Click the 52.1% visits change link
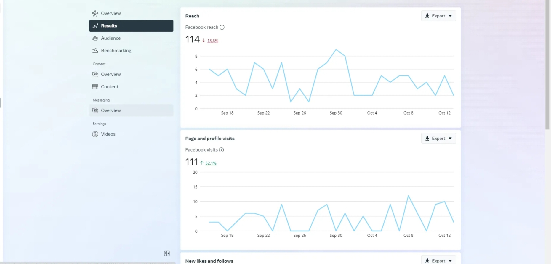This screenshot has height=264, width=551. click(211, 163)
